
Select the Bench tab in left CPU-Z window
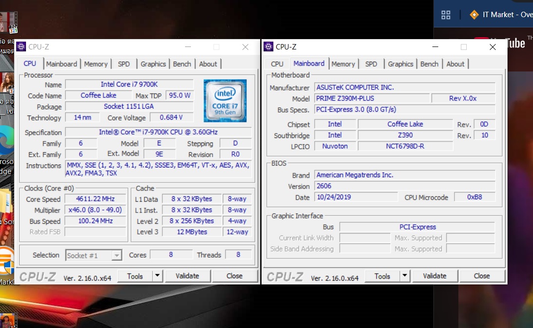(x=182, y=64)
